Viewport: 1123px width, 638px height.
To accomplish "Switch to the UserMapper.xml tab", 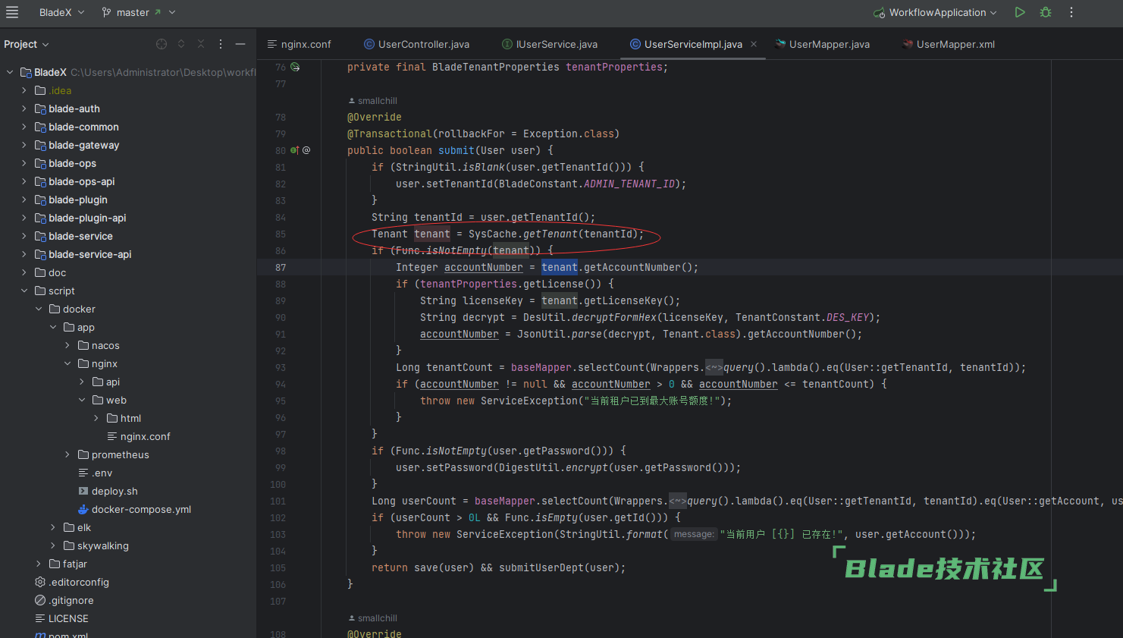I will [949, 44].
